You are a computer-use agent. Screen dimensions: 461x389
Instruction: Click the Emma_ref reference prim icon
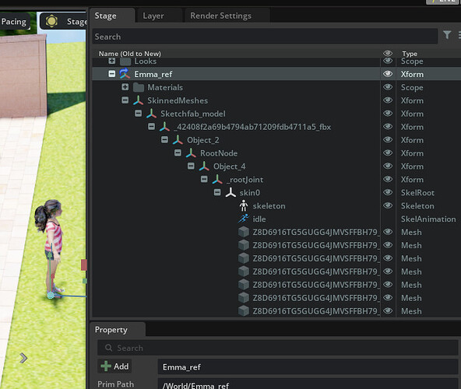[125, 74]
